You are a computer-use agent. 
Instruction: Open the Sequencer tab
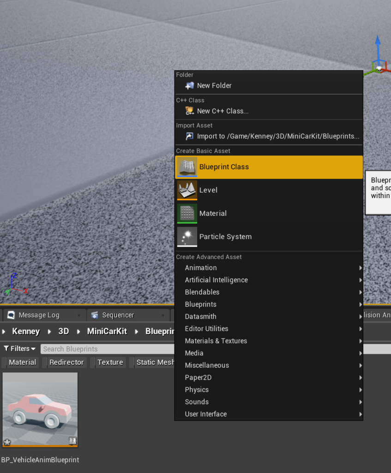coord(118,315)
